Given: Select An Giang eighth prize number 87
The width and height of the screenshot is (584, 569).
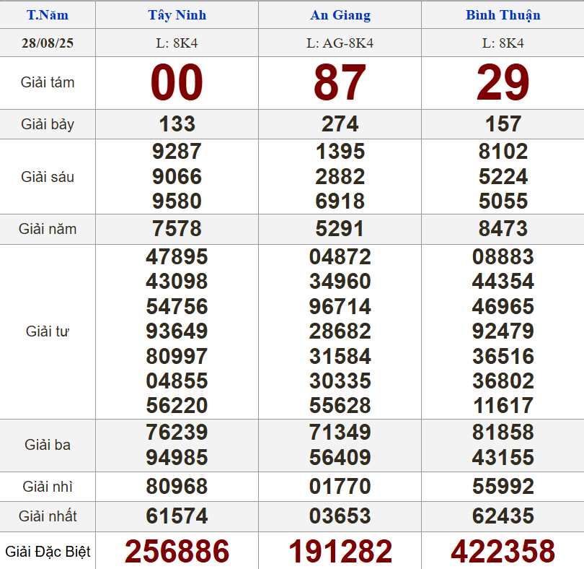Looking at the screenshot, I should [340, 82].
